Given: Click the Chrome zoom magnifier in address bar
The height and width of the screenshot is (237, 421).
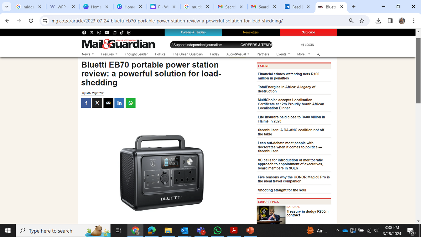Looking at the screenshot, I should [351, 21].
